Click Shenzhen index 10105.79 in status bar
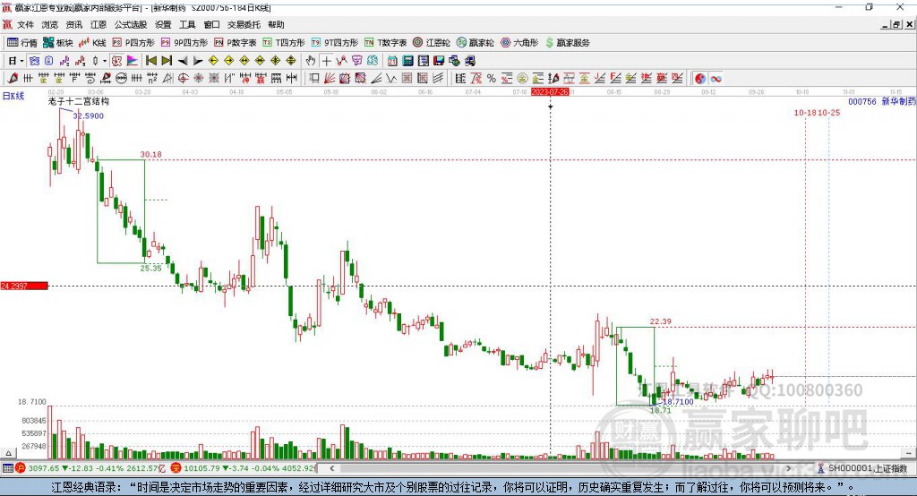 [x=201, y=468]
